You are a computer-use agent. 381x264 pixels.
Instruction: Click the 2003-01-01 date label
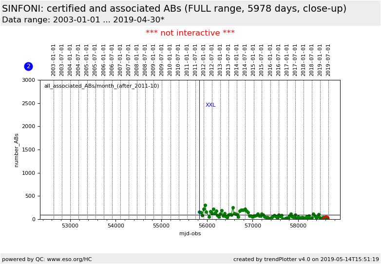pyautogui.click(x=54, y=60)
